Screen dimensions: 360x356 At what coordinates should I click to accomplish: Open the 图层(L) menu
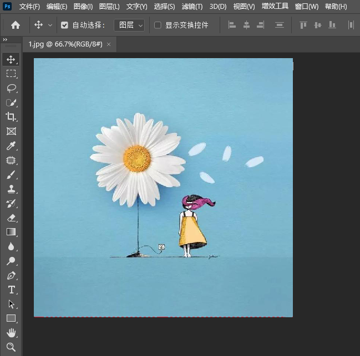coord(109,7)
